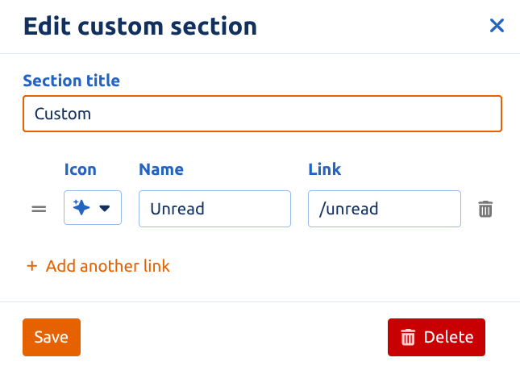Screen dimensions: 520x370
Task: Focus the Link field containing /unread
Action: click(x=385, y=209)
